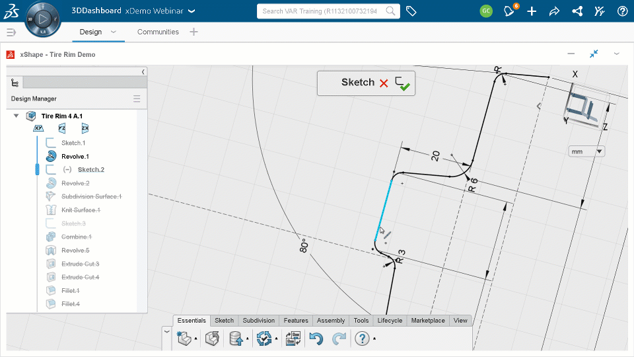This screenshot has width=634, height=357.
Task: Open the dropdown arrow beside save icon
Action: coord(248,338)
